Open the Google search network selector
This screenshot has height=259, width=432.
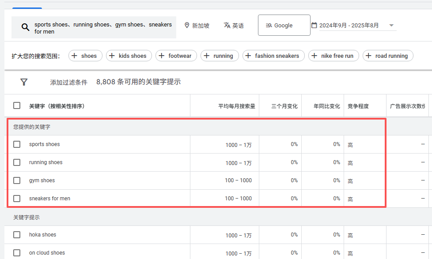tap(284, 26)
